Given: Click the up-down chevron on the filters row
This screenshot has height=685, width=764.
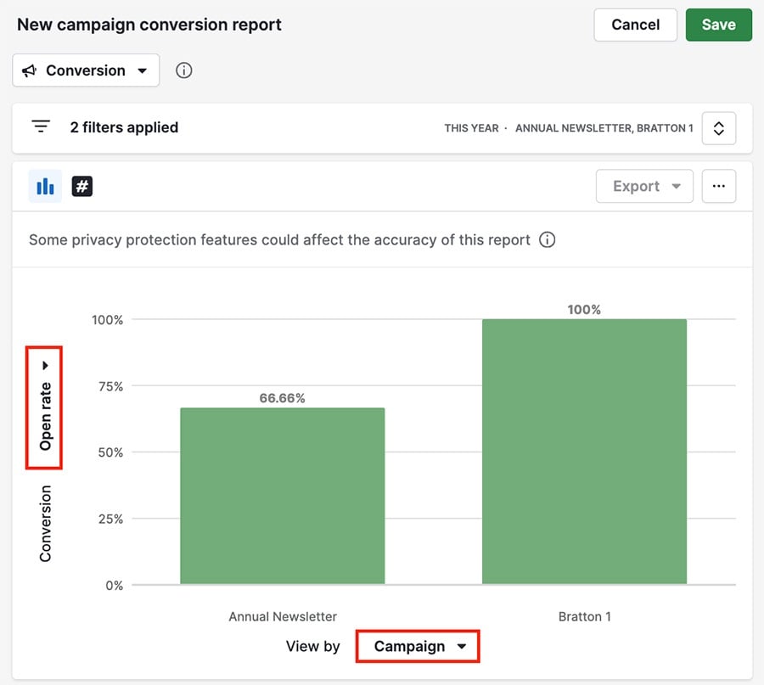Looking at the screenshot, I should [719, 127].
